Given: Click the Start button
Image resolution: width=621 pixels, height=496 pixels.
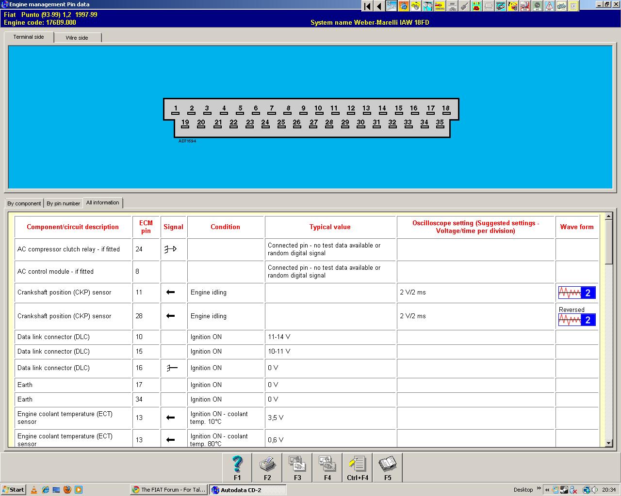Looking at the screenshot, I should 14,490.
